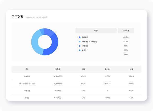Viewport: 153px width, 111px height.
Task: Select the 국내 기관 cell in the table
Action: click(27, 91)
